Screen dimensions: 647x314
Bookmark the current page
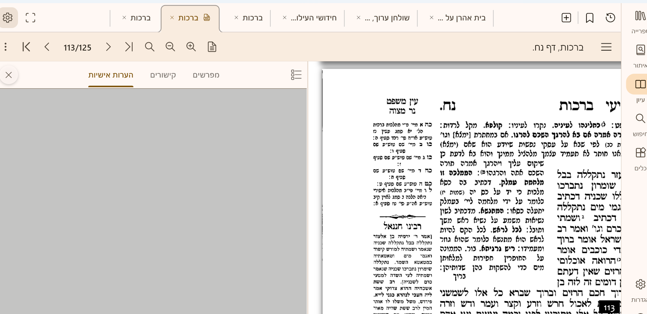(589, 18)
